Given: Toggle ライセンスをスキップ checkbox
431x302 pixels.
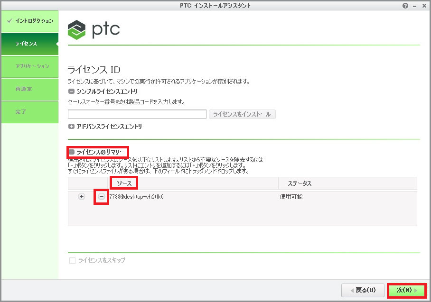Looking at the screenshot, I should pyautogui.click(x=72, y=260).
